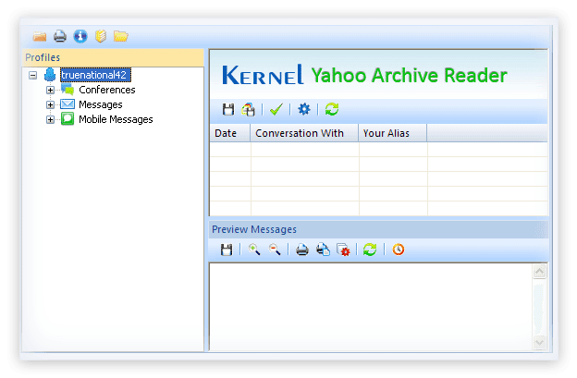Click the zoom-in magnifier icon
This screenshot has width=577, height=378.
254,250
